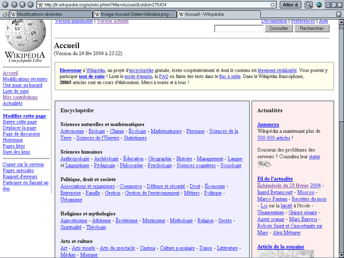
Task: Open 'Version imprimable' link
Action: 74,21
